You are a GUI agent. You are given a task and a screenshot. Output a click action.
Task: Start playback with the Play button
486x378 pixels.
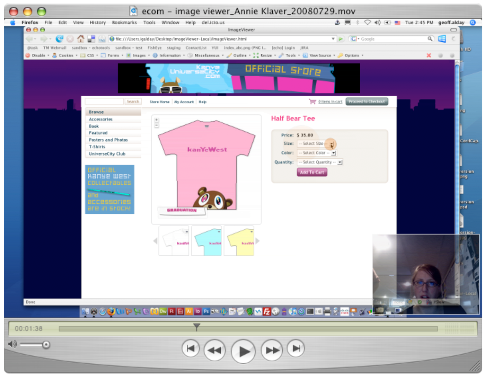(243, 351)
